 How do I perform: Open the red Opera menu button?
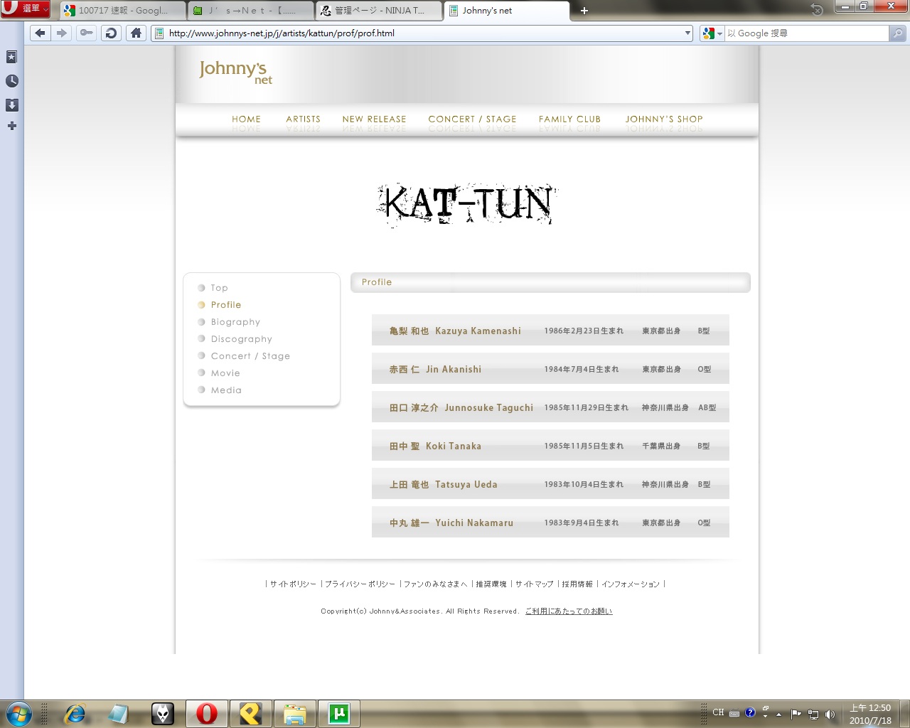(26, 9)
